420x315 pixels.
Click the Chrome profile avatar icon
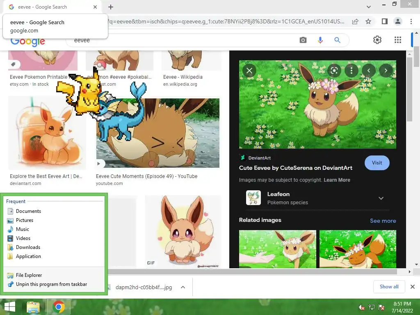click(x=398, y=21)
